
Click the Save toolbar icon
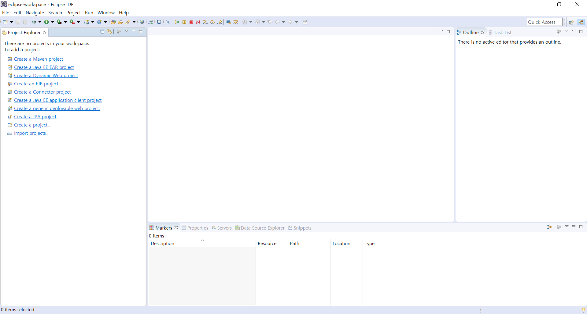tap(18, 22)
